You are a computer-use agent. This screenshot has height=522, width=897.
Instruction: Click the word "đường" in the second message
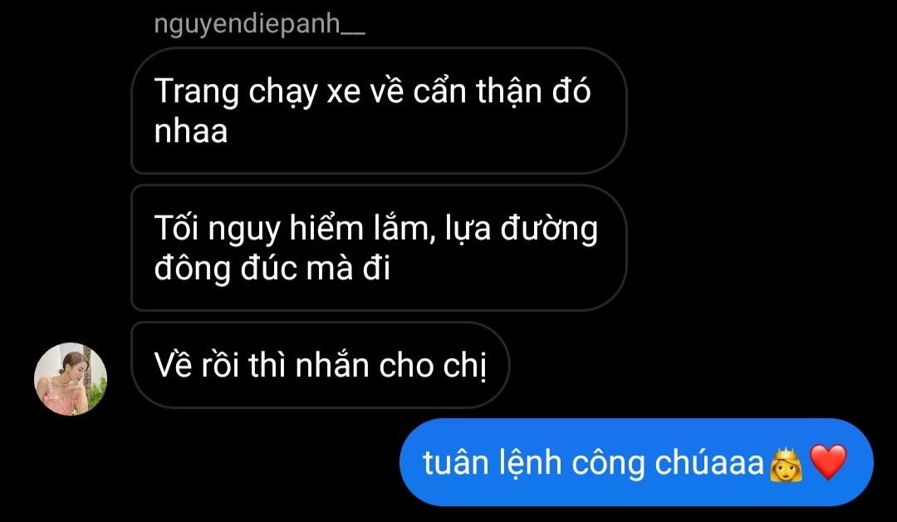549,229
